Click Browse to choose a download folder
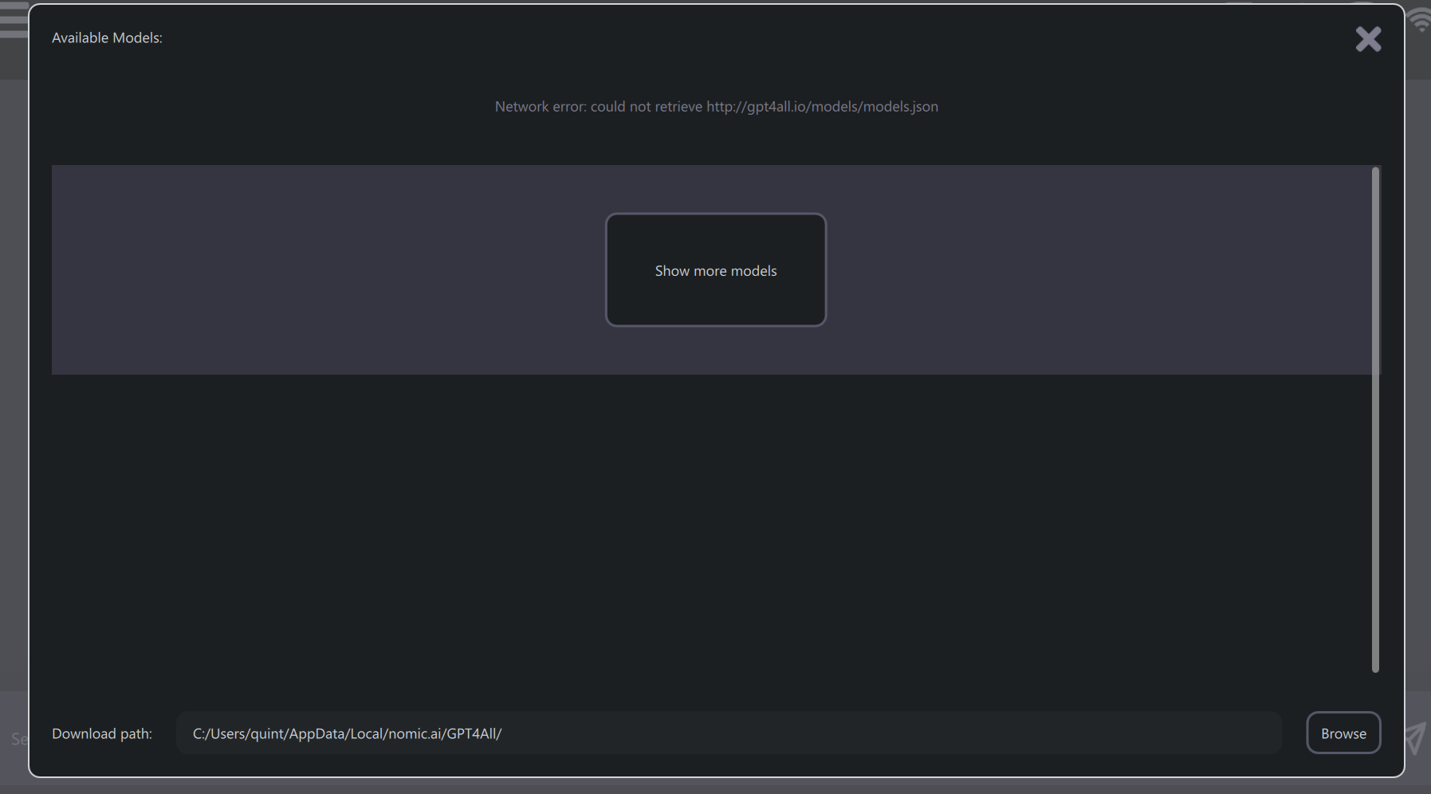1431x794 pixels. point(1343,733)
